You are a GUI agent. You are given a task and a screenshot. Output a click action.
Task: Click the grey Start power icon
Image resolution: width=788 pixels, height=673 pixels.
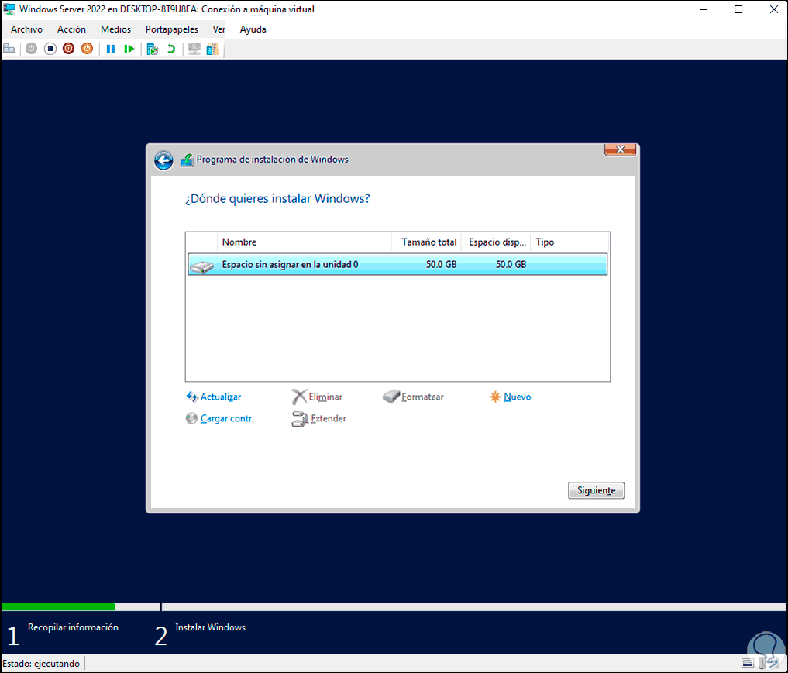(x=31, y=49)
